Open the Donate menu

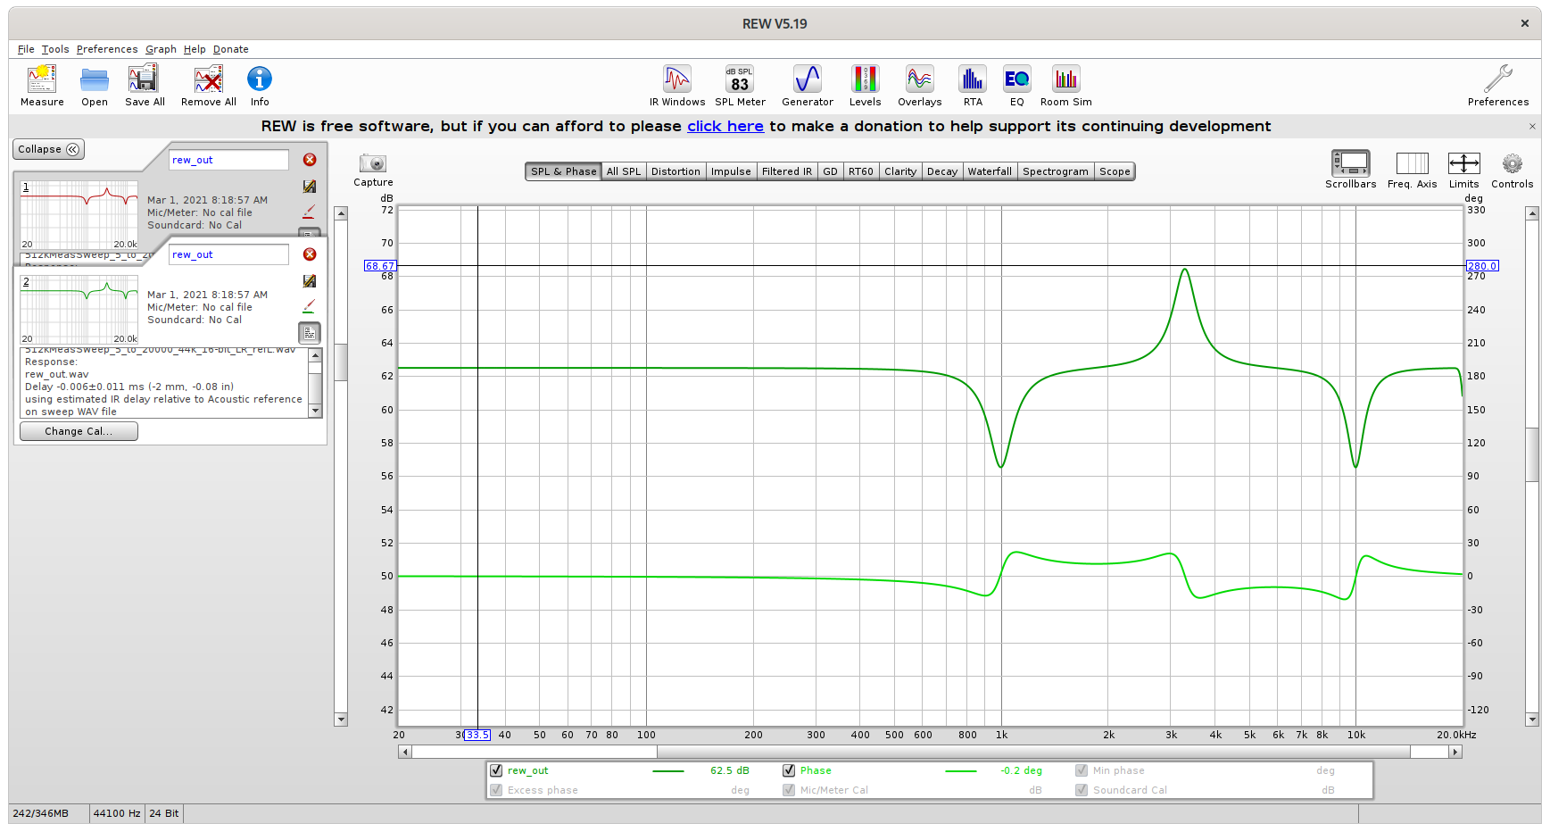[x=230, y=49]
